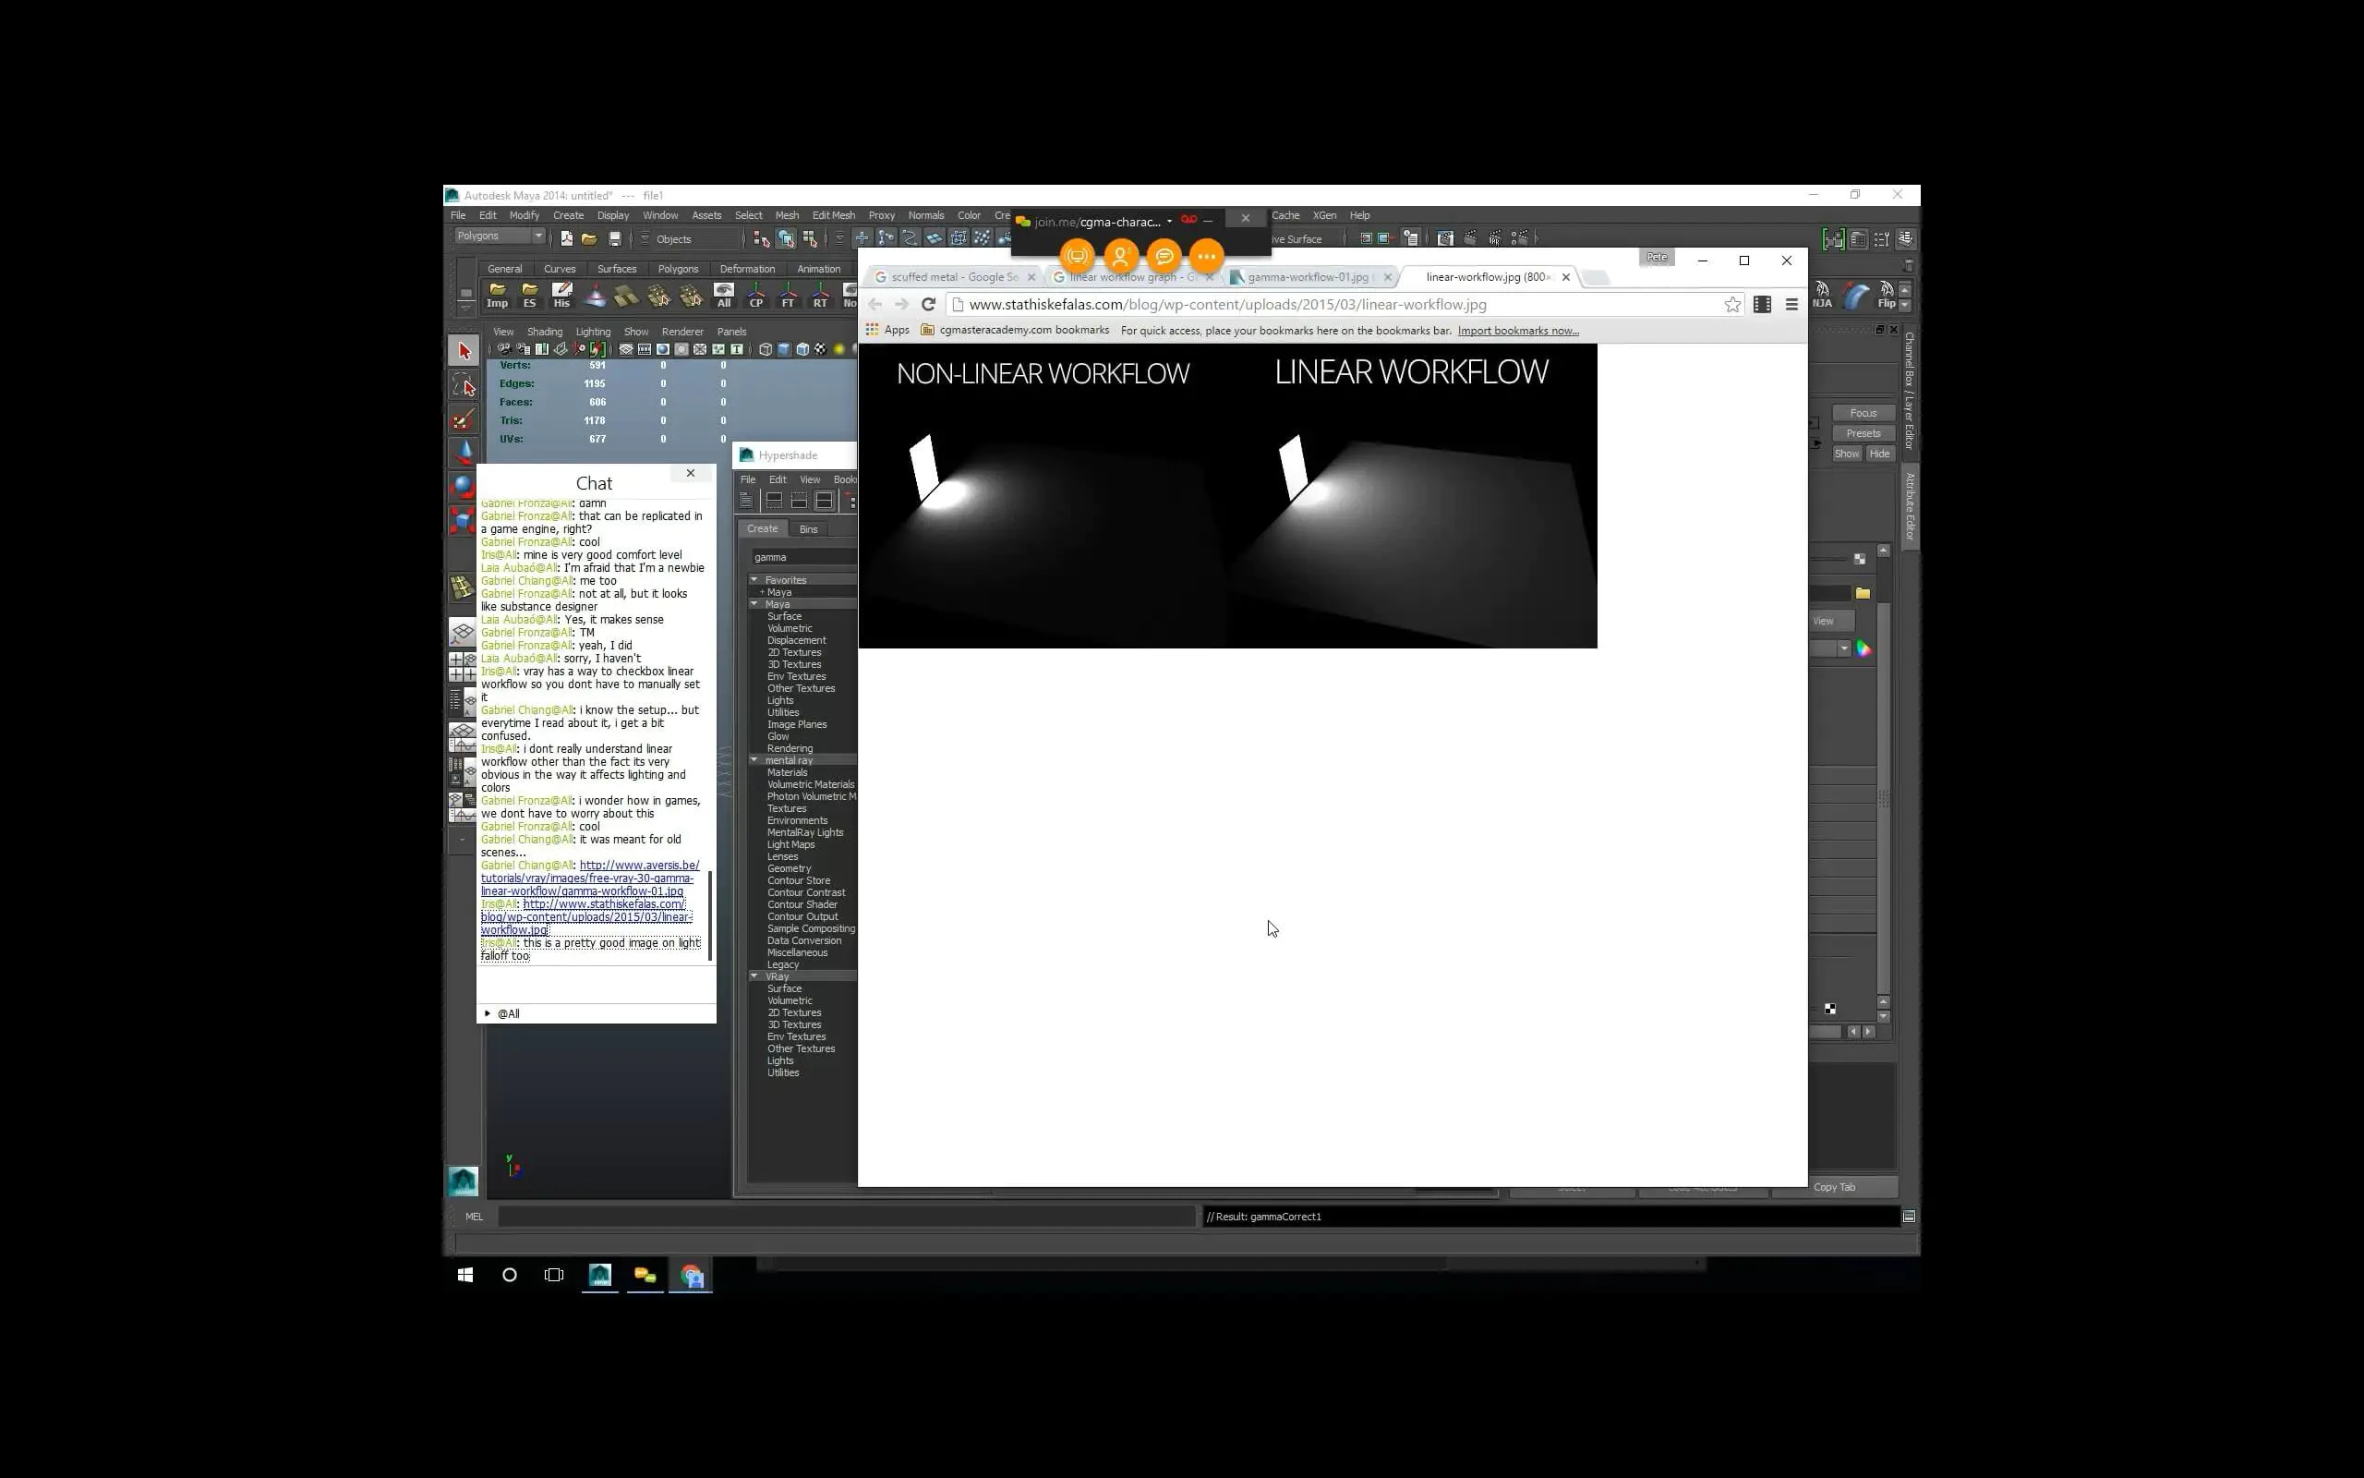Click the Flip shelf icon in Maya

coord(1887,295)
